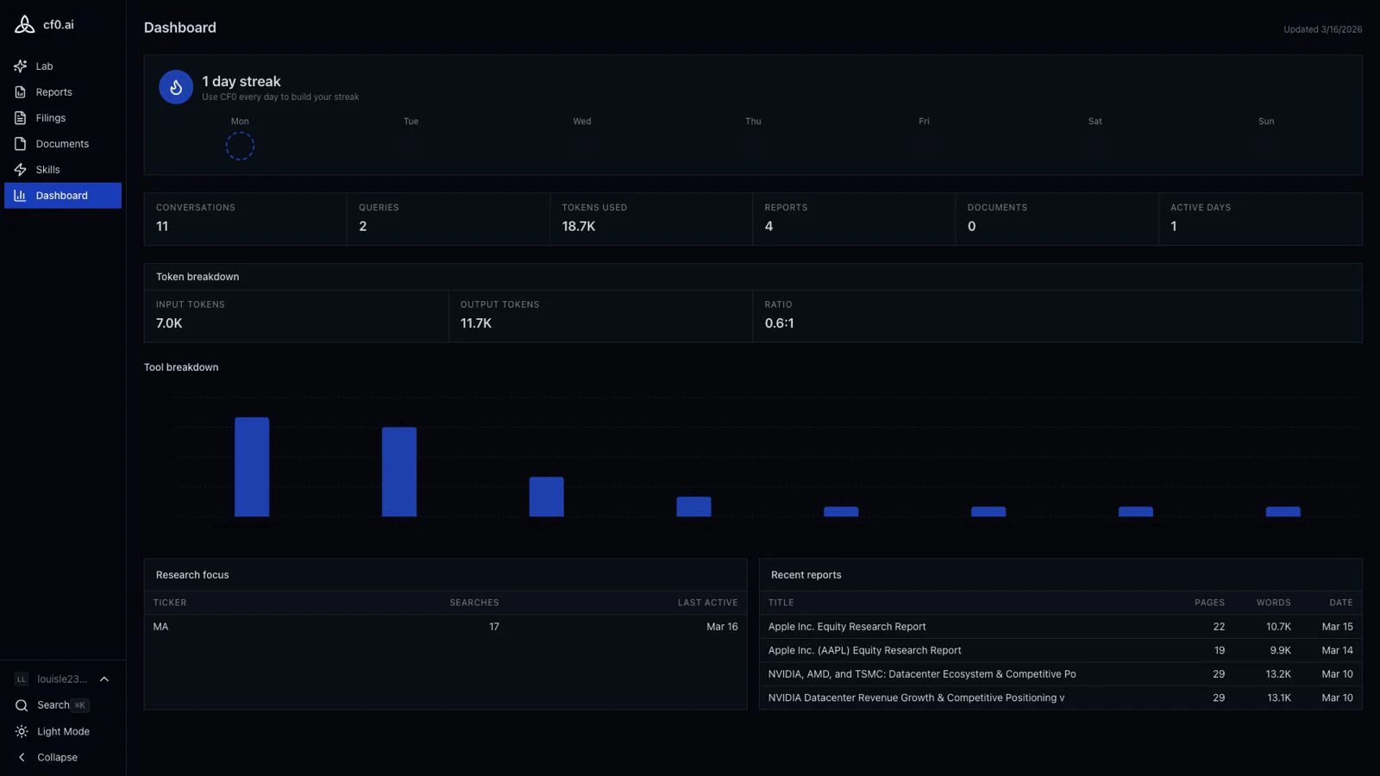1380x776 pixels.
Task: Navigate to Filings
Action: click(x=50, y=118)
